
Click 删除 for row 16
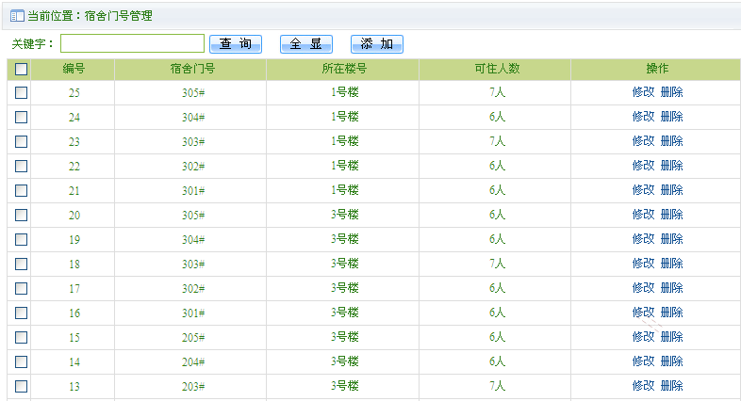(x=671, y=313)
